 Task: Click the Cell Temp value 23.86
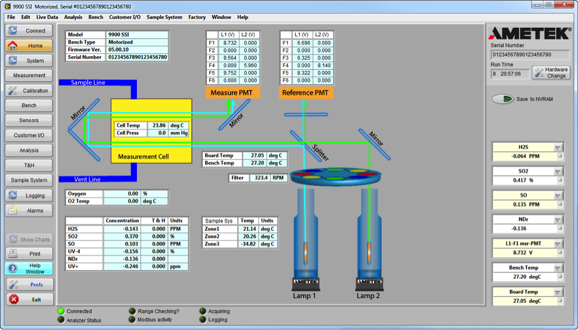click(158, 125)
